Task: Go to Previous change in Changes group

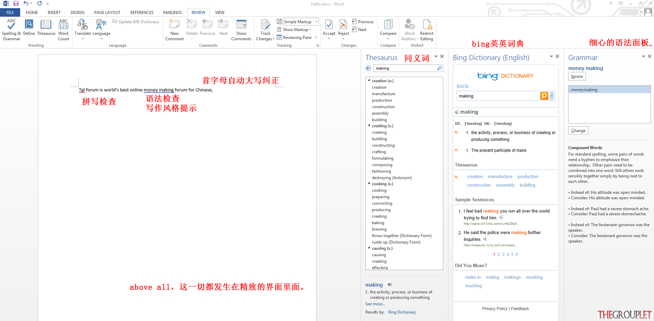Action: [363, 22]
